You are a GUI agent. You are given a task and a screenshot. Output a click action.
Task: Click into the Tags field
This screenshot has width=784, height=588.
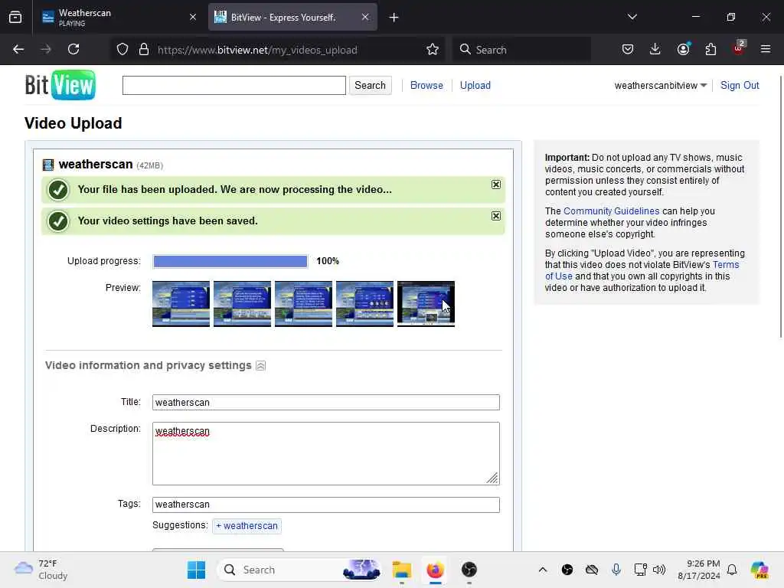[x=326, y=505]
